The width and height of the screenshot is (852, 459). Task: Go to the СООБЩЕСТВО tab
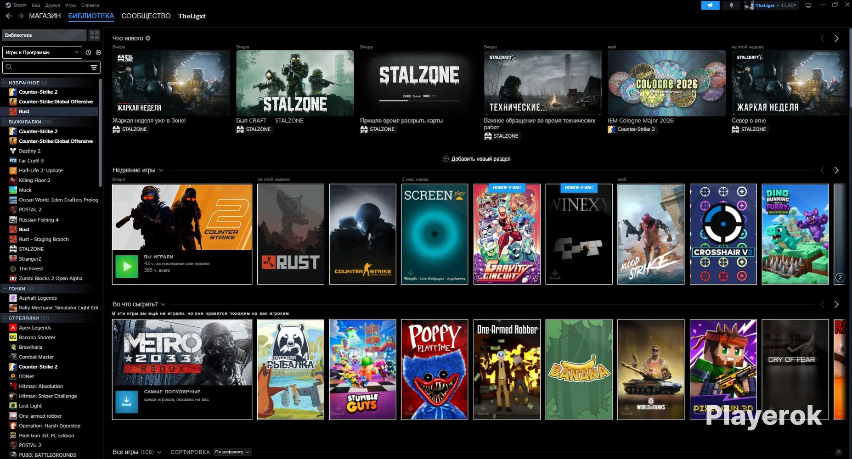tap(146, 16)
